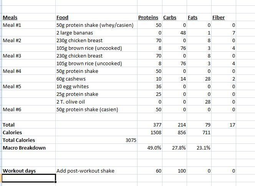The width and height of the screenshot is (255, 186).
Task: Click the 23.1% fats breakdown cell
Action: click(204, 148)
